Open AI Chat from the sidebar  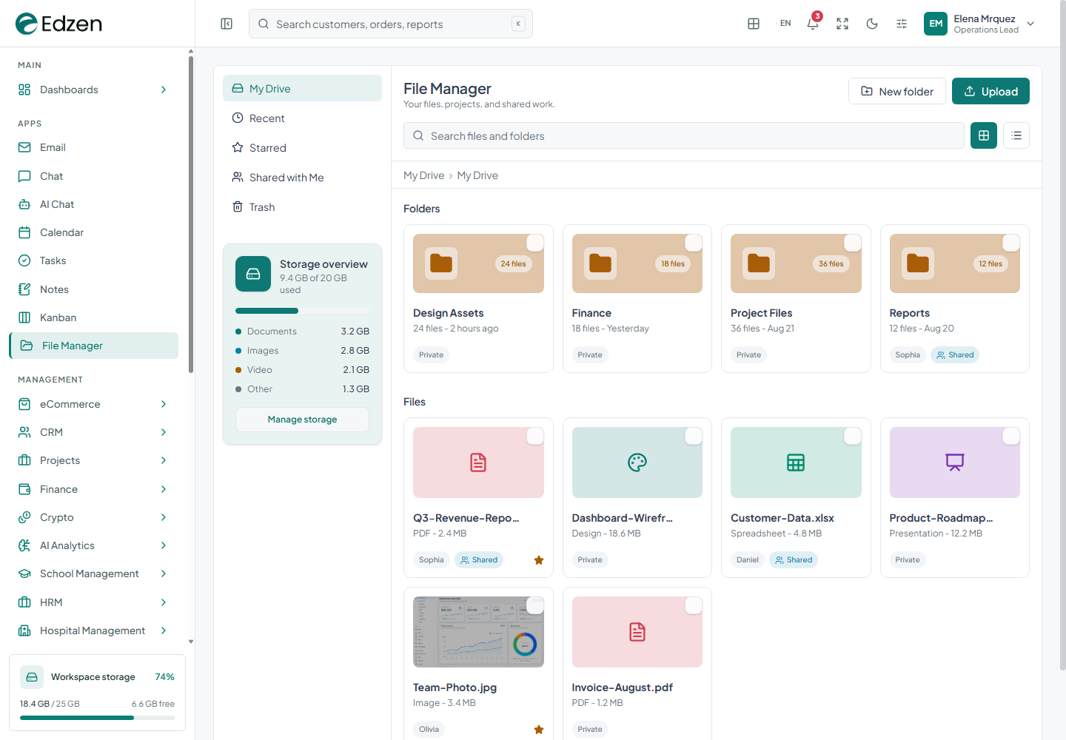93,204
